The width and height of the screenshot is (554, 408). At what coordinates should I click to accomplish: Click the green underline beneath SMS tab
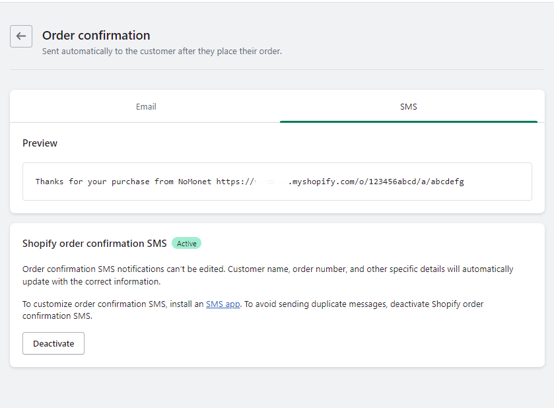coord(408,121)
